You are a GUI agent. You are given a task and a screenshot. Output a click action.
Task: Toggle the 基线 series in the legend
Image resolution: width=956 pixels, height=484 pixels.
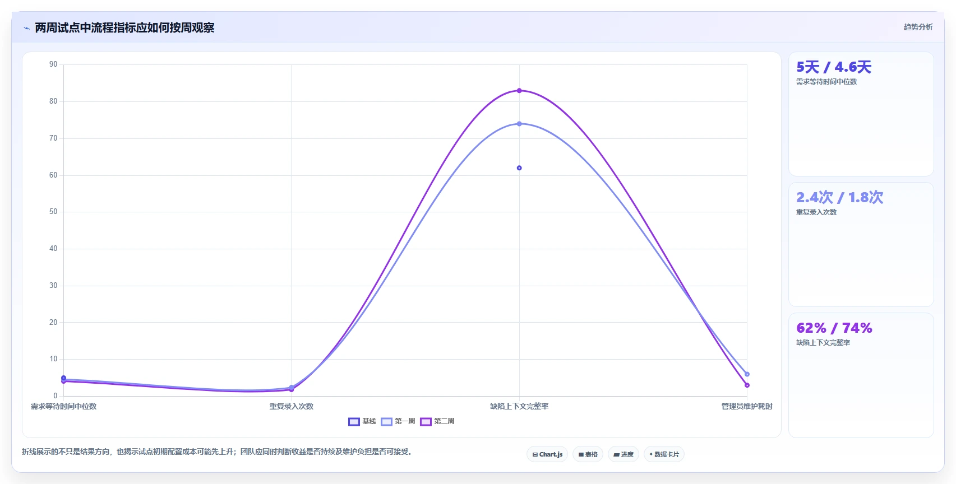point(362,421)
